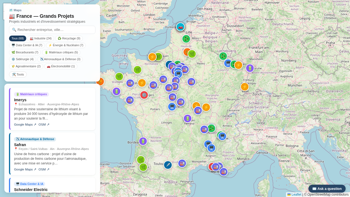Open Google Maps link for Imerys
The width and height of the screenshot is (350, 197).
pyautogui.click(x=25, y=124)
